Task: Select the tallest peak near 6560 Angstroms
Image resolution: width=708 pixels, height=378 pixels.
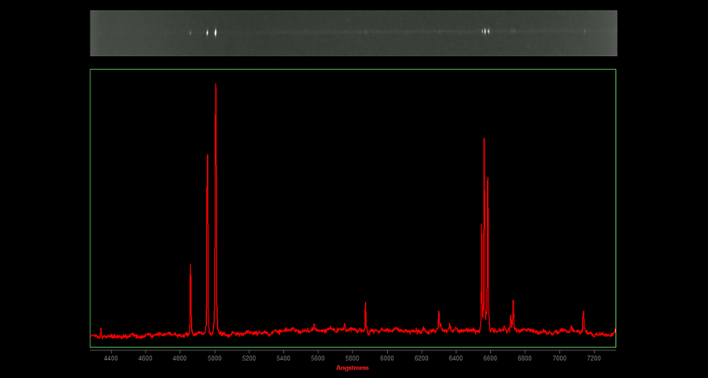Action: click(484, 142)
